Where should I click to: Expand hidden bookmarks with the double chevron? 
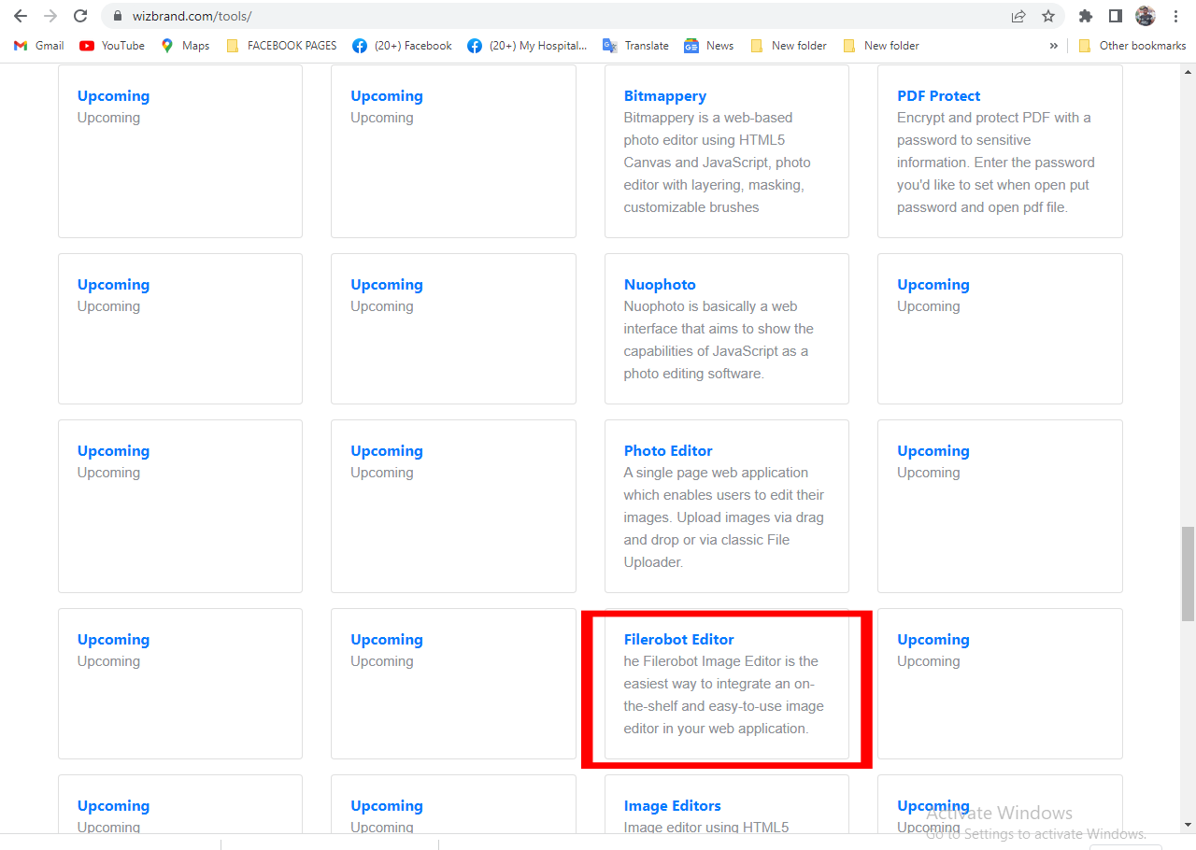click(x=1054, y=45)
